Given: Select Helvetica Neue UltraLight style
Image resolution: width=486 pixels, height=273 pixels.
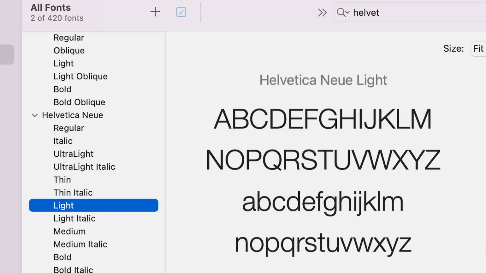Looking at the screenshot, I should point(74,154).
